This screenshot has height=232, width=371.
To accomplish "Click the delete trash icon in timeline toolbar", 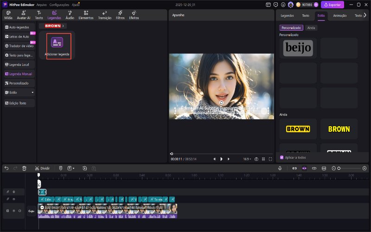I will (24, 168).
